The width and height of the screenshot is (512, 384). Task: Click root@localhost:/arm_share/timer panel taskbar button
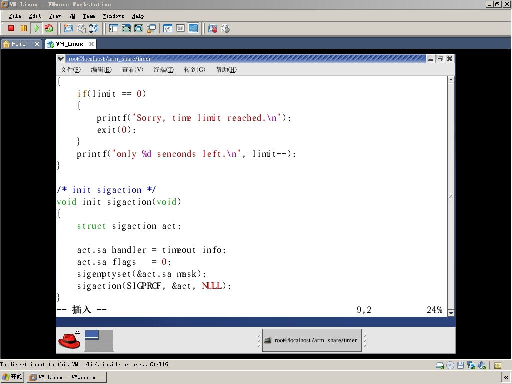click(312, 340)
